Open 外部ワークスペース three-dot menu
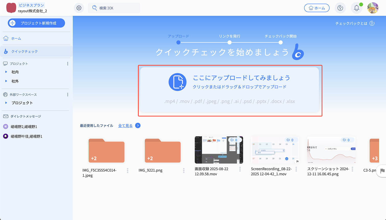The image size is (386, 220). (68, 95)
